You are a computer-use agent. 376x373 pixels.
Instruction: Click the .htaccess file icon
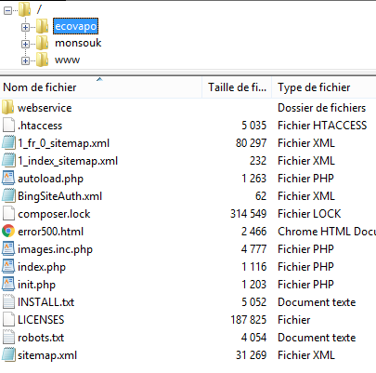point(8,126)
